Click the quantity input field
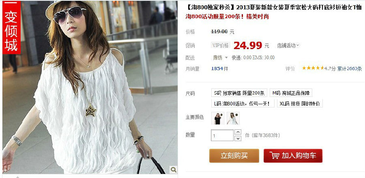This screenshot has height=178, width=365. point(222,135)
